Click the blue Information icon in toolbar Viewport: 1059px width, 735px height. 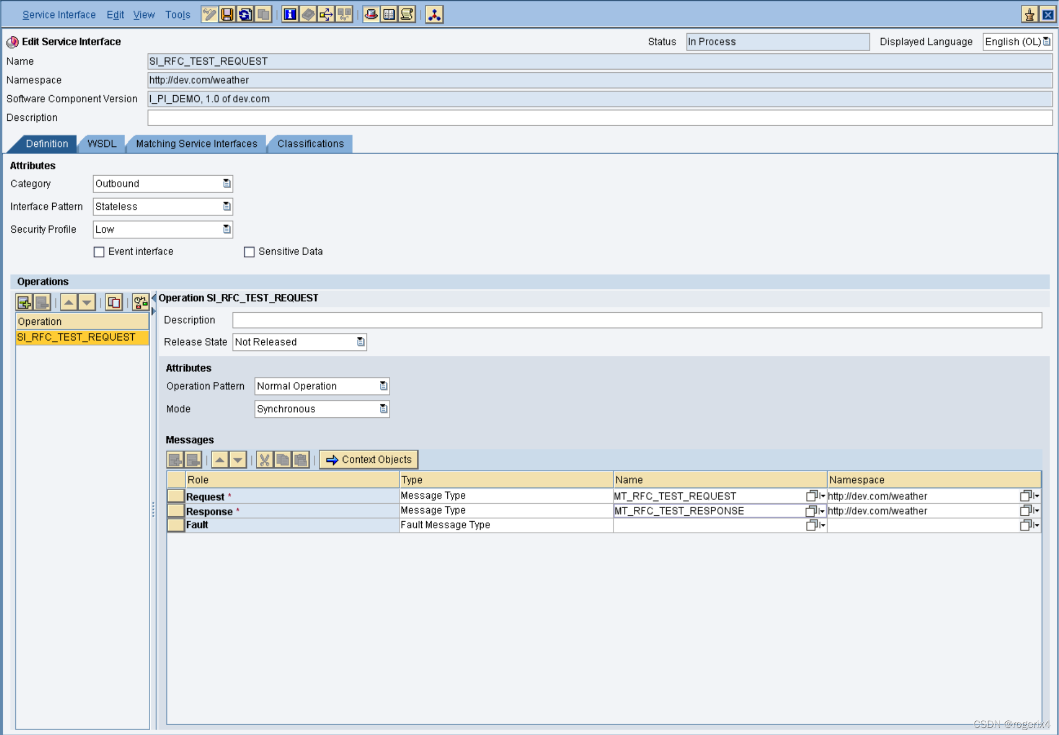tap(290, 14)
